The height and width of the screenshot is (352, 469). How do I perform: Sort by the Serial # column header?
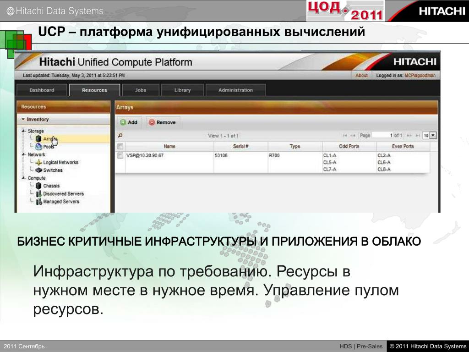[241, 146]
